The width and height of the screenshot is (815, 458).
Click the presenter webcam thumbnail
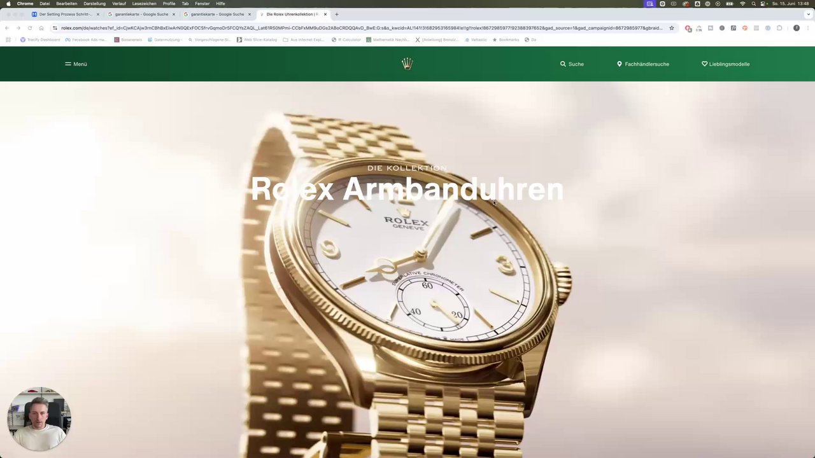pos(39,419)
